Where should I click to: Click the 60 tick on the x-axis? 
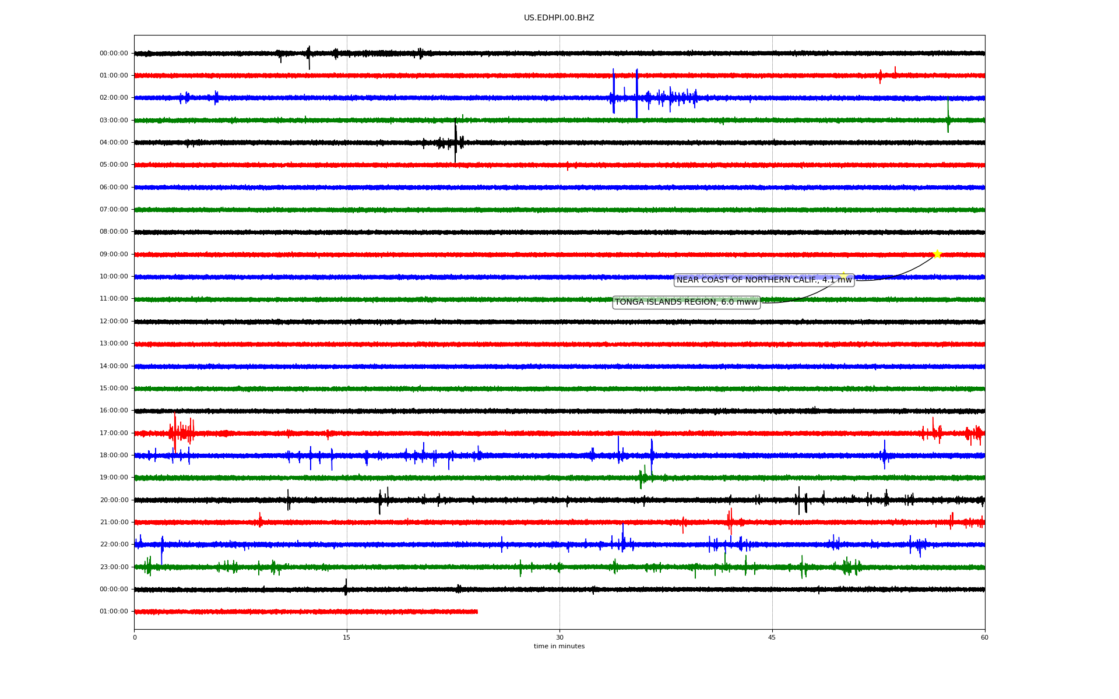coord(984,637)
